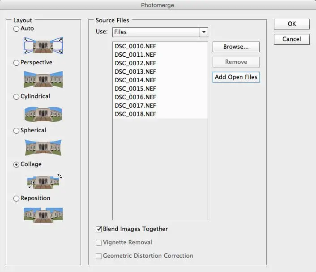316x272 pixels.
Task: Click the Collage layout preview icon
Action: [43, 181]
